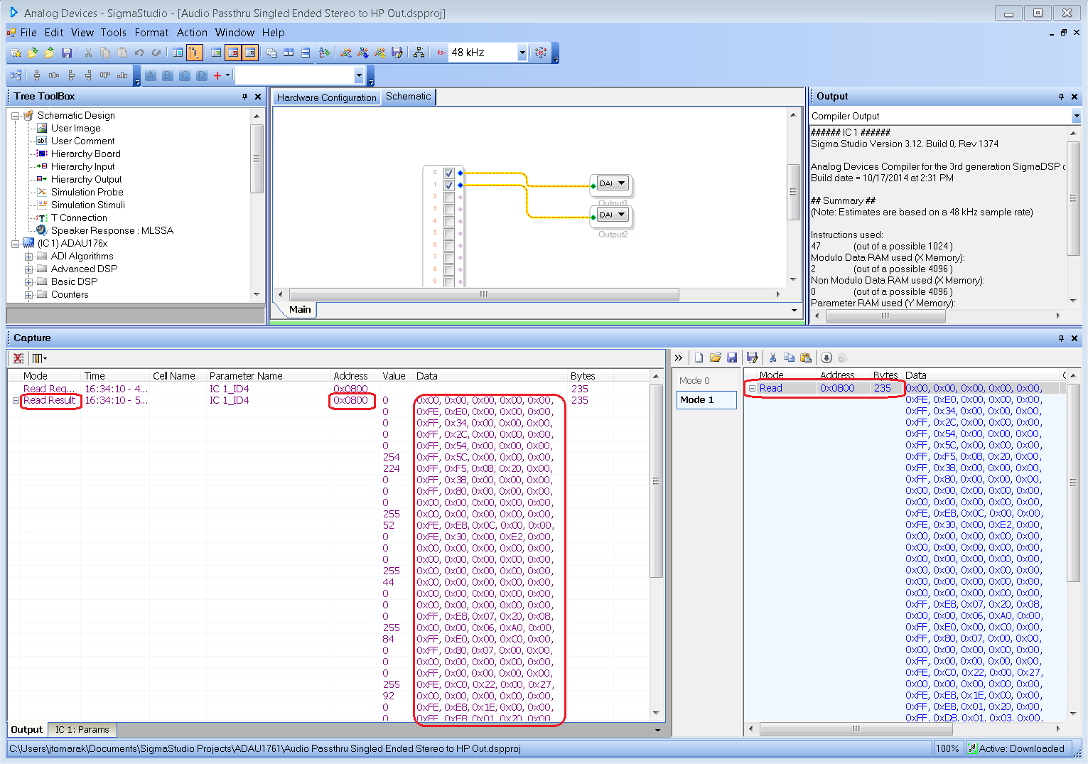This screenshot has width=1088, height=764.
Task: Select Simulation Probe tree item
Action: (x=87, y=192)
